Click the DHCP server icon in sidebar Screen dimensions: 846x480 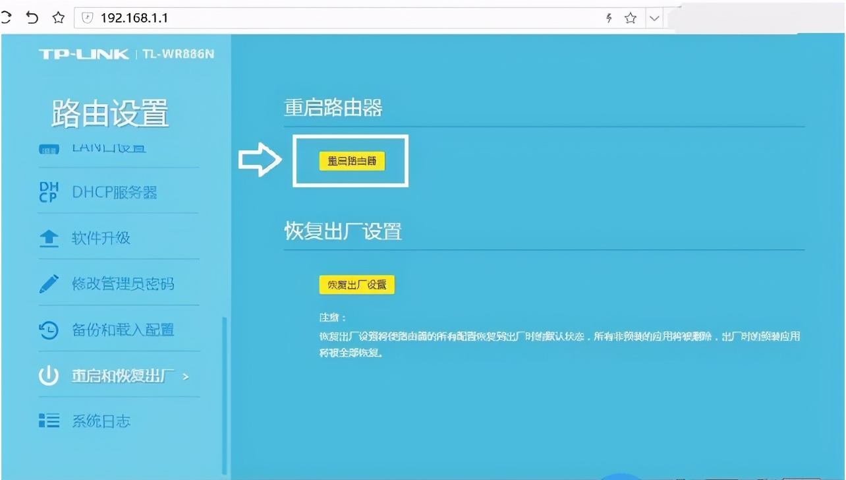[48, 193]
